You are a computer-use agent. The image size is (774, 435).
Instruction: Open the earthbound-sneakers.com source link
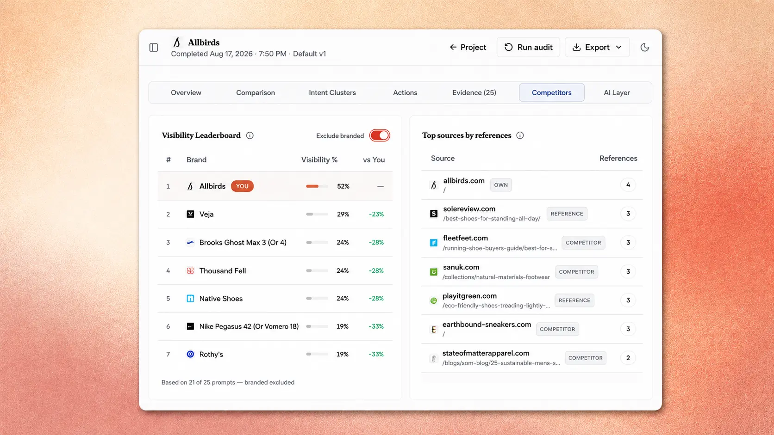[x=487, y=325]
